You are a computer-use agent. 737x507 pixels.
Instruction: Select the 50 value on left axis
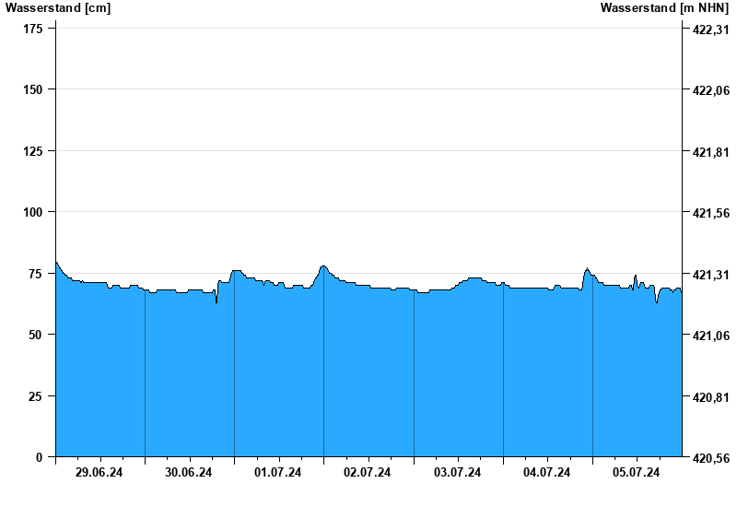[x=36, y=335]
